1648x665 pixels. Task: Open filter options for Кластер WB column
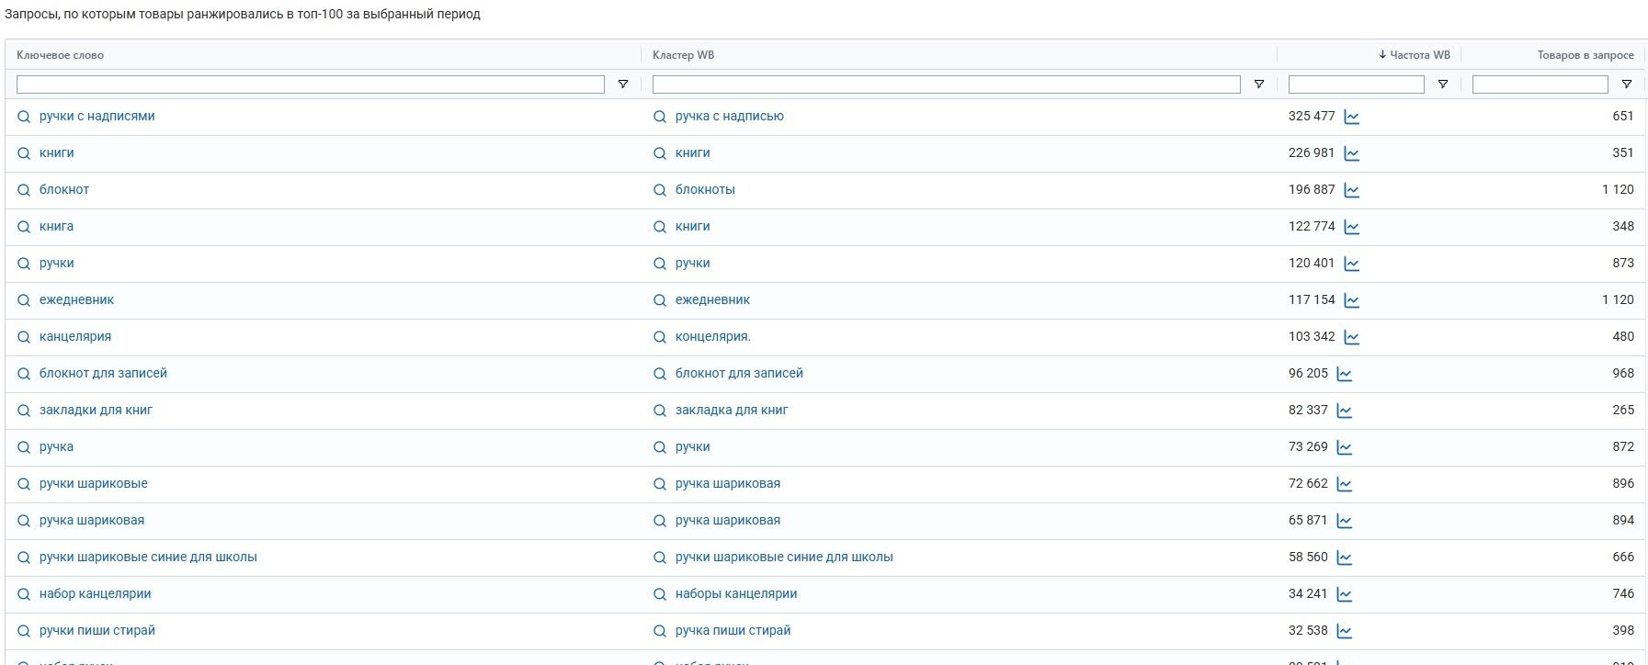click(1258, 85)
